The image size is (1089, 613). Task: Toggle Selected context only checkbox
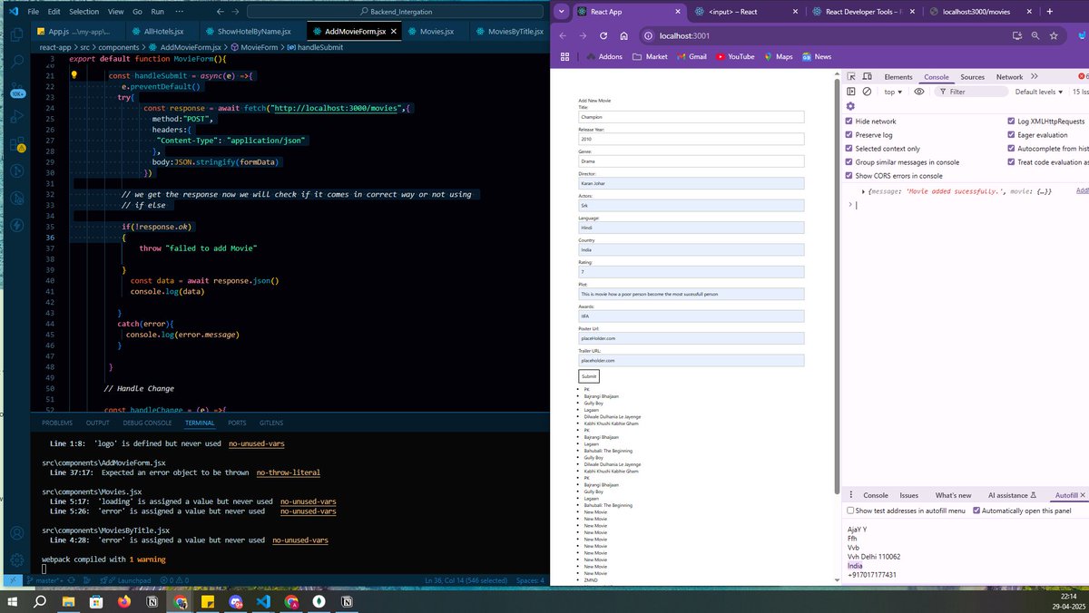(x=849, y=149)
